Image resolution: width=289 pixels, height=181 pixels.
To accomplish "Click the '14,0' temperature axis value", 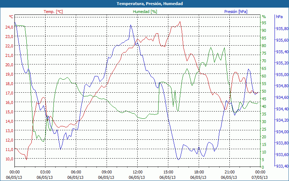I will coord(9,121).
